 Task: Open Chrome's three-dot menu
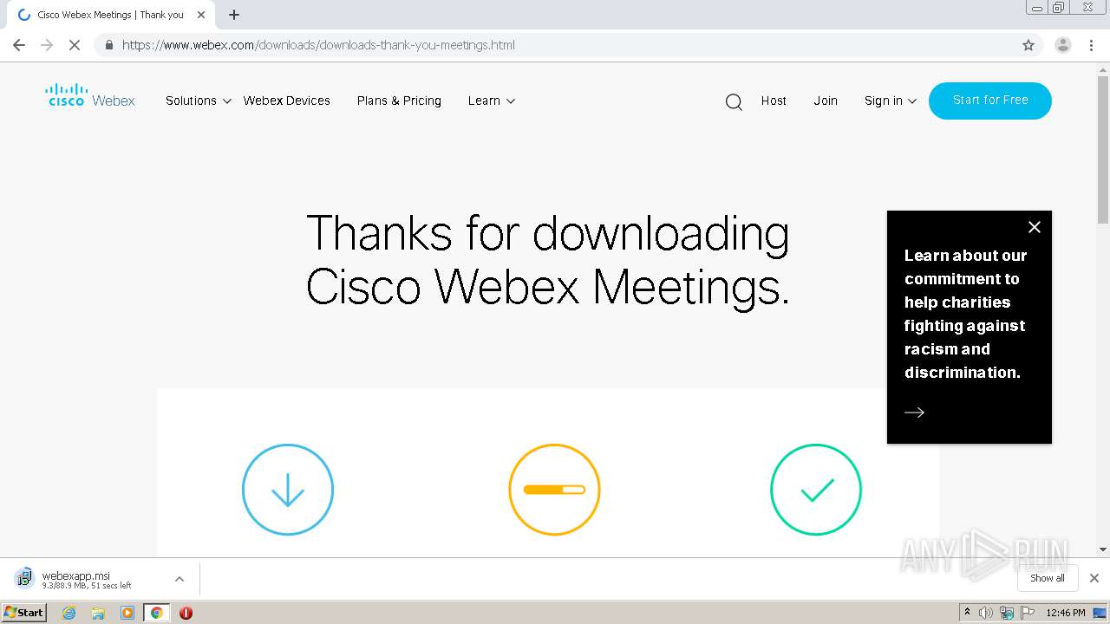pyautogui.click(x=1091, y=45)
